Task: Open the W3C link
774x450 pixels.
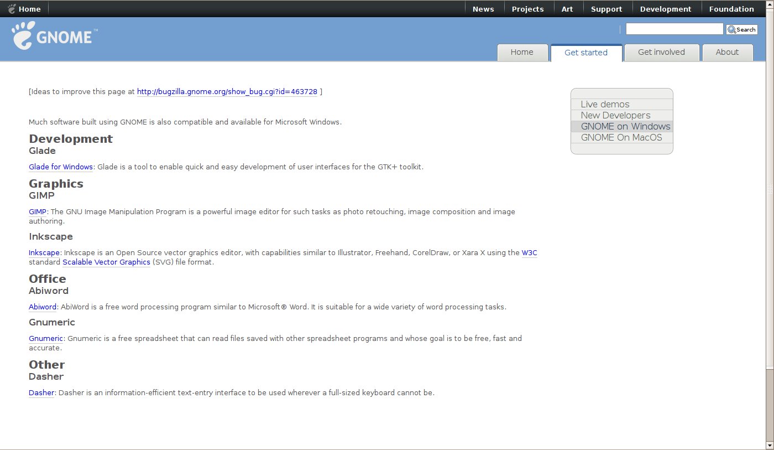Action: coord(529,253)
